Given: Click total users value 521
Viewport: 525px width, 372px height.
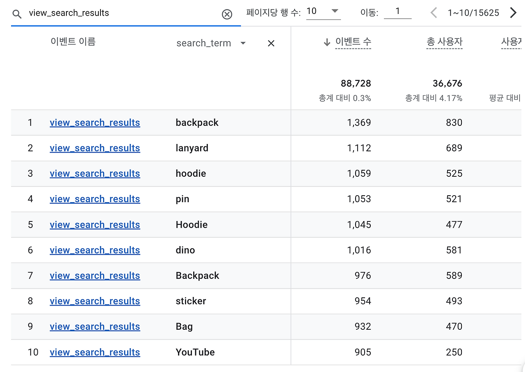Looking at the screenshot, I should tap(454, 199).
